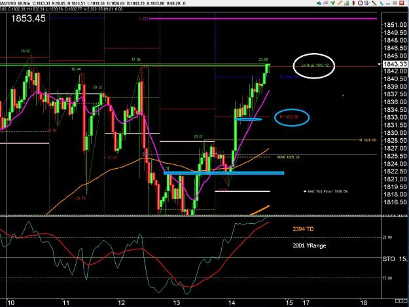
Task: Click the blue pushpin icon
Action: pyautogui.click(x=382, y=3)
